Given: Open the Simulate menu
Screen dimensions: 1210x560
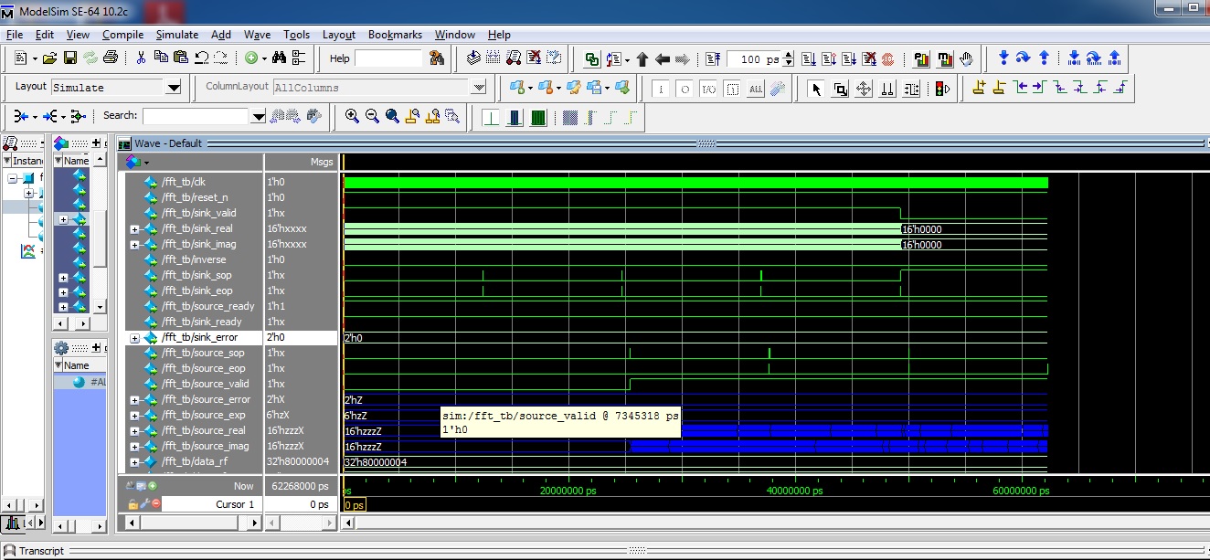Looking at the screenshot, I should pyautogui.click(x=176, y=35).
